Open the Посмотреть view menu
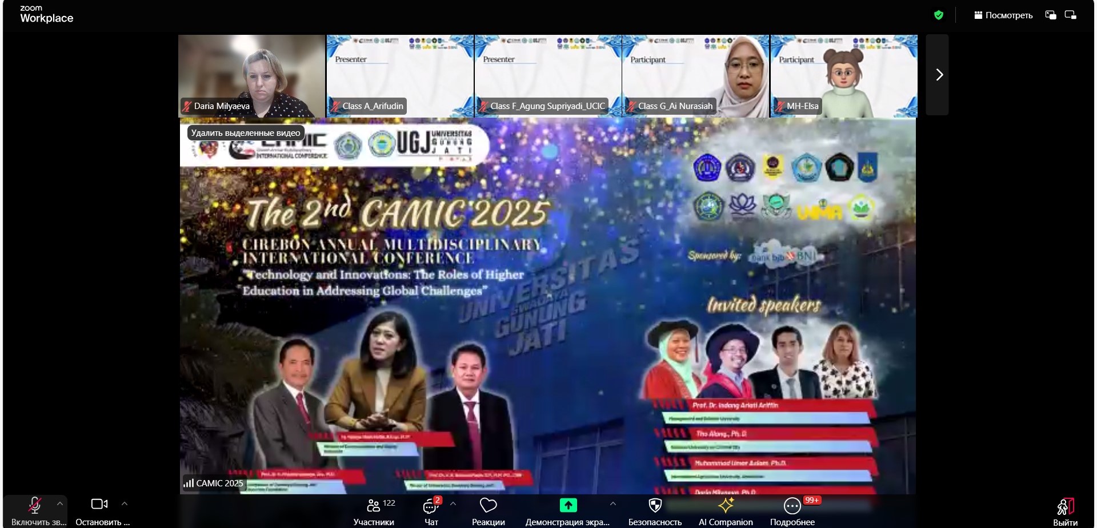The height and width of the screenshot is (528, 1097). pyautogui.click(x=1003, y=15)
